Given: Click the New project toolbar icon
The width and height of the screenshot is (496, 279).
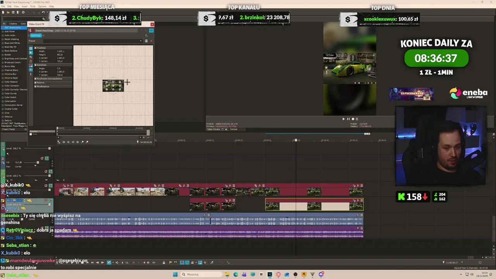Looking at the screenshot, I should coord(3,12).
